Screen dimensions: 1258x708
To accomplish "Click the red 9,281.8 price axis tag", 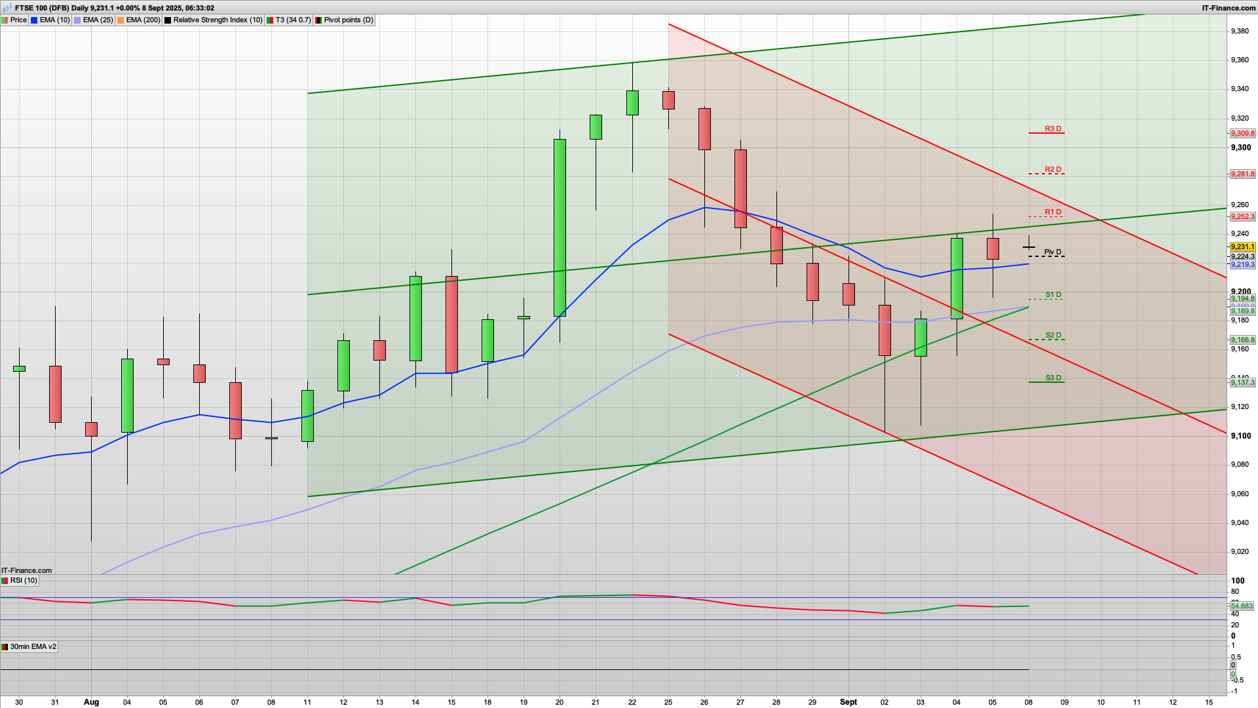I will pyautogui.click(x=1242, y=174).
